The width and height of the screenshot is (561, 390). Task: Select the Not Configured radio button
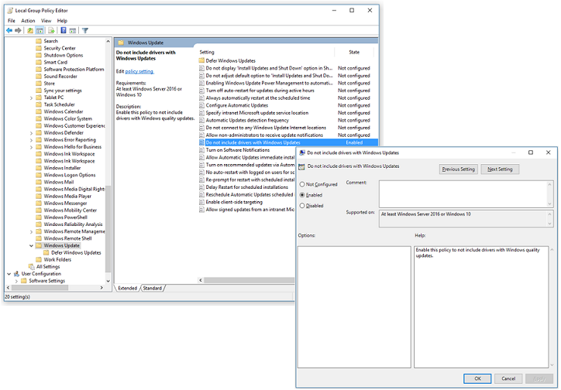(302, 184)
